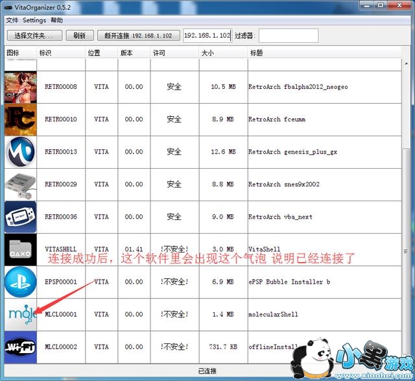Viewport: 415px width, 381px height.
Task: Close the VitaOrganizer window
Action: tap(399, 5)
